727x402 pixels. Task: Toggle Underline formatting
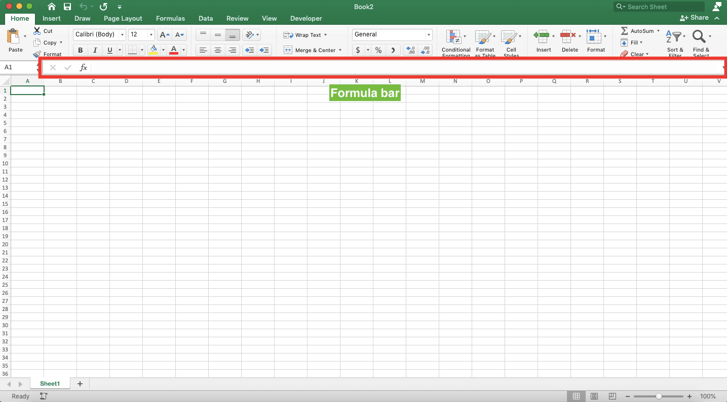click(109, 50)
